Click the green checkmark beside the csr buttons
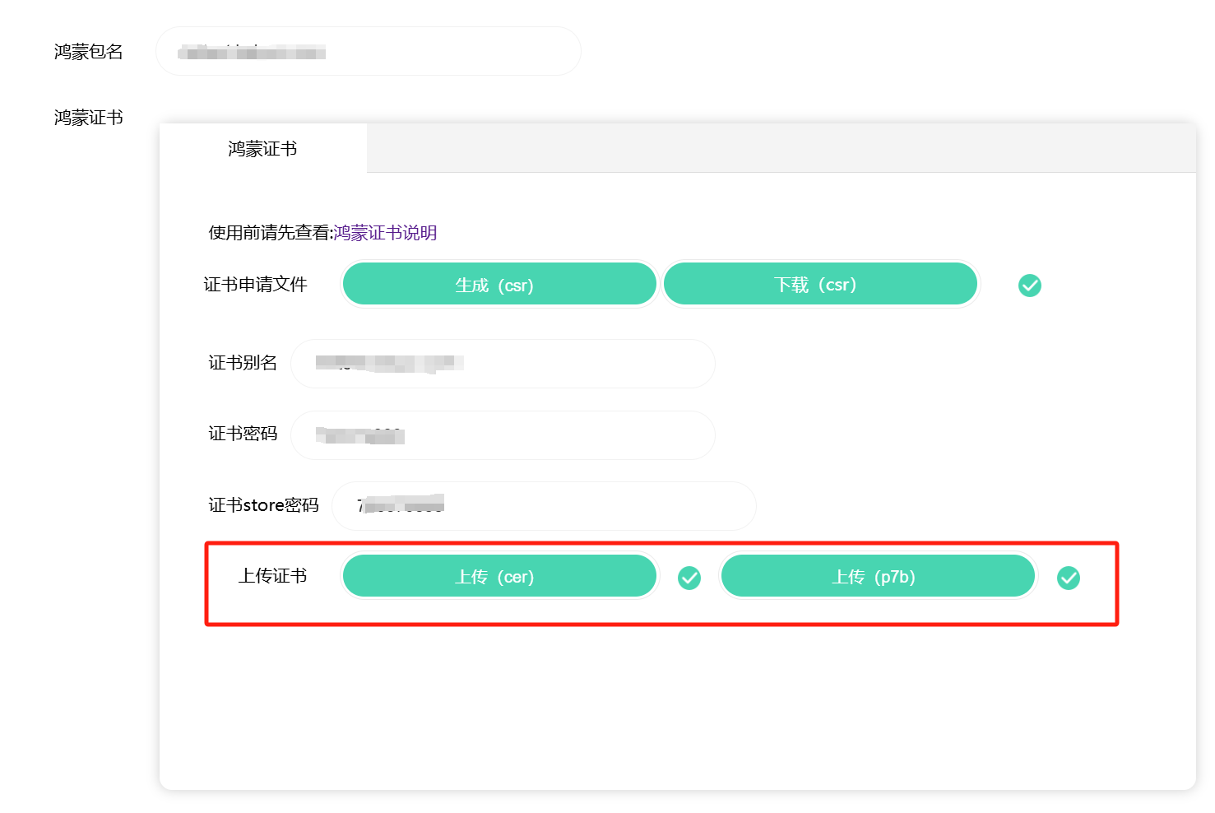The width and height of the screenshot is (1215, 813). 1029,286
